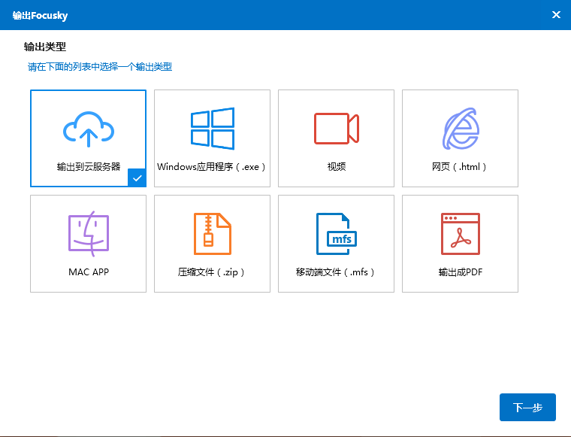The width and height of the screenshot is (571, 437).
Task: Click the 压缩文件 (.zip) label
Action: (x=212, y=272)
